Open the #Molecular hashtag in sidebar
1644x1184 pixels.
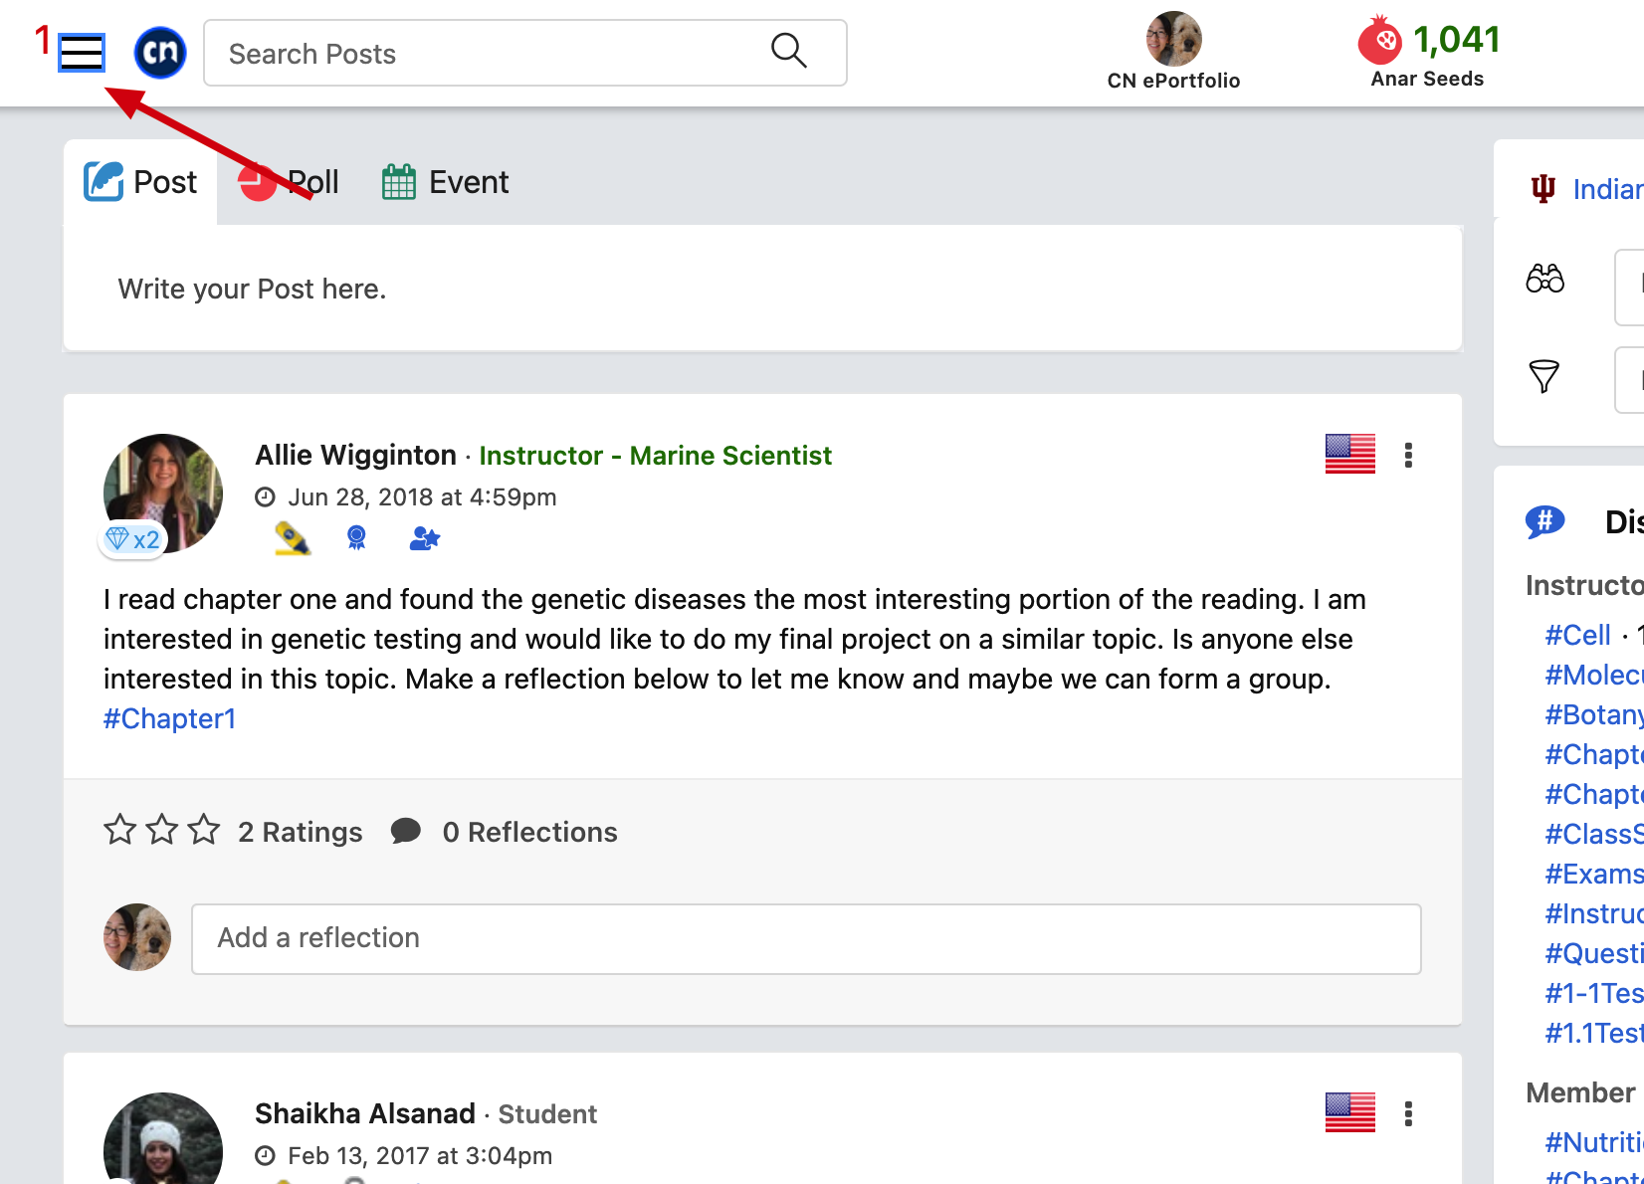(x=1594, y=675)
